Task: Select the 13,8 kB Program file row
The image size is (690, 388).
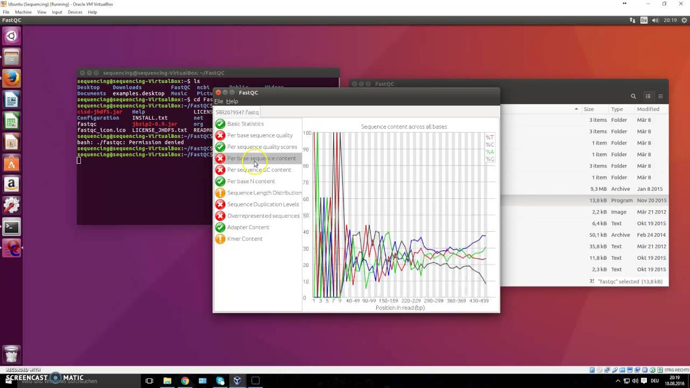Action: point(584,200)
